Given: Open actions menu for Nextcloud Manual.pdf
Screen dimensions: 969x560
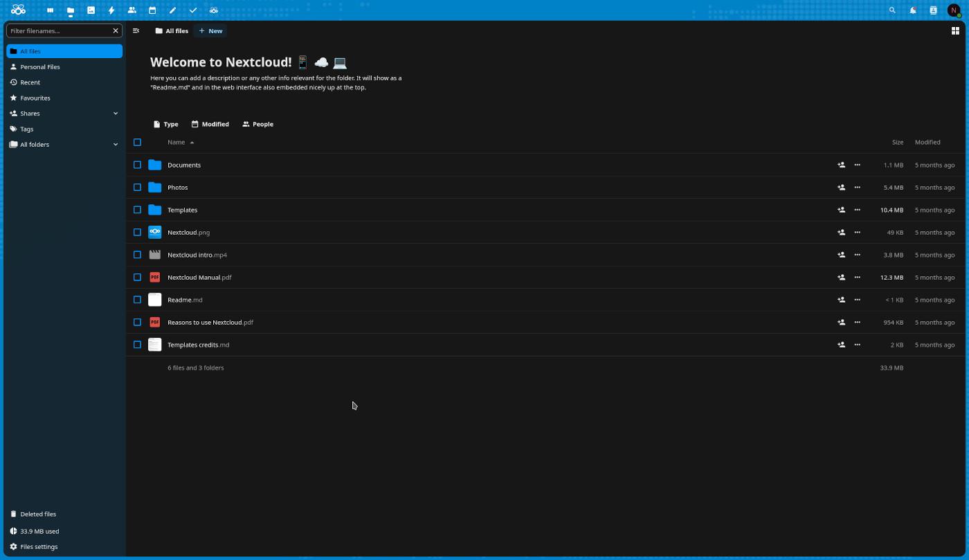Looking at the screenshot, I should point(857,278).
